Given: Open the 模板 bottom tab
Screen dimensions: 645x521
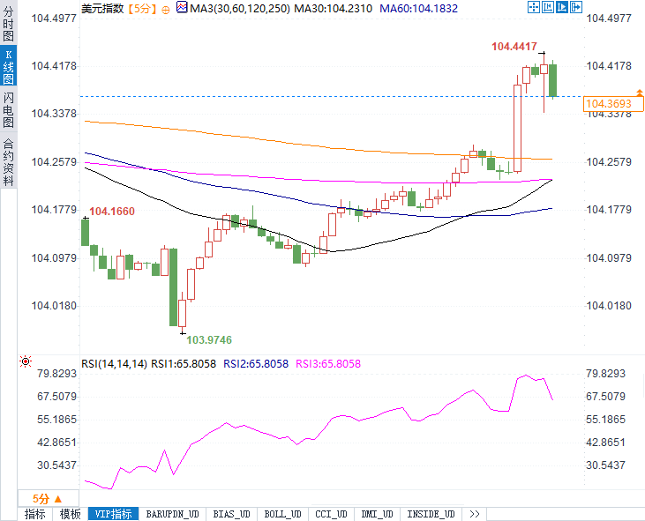Looking at the screenshot, I should pos(71,514).
